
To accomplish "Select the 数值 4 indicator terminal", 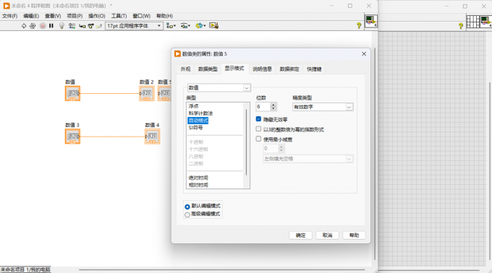I will pyautogui.click(x=153, y=136).
